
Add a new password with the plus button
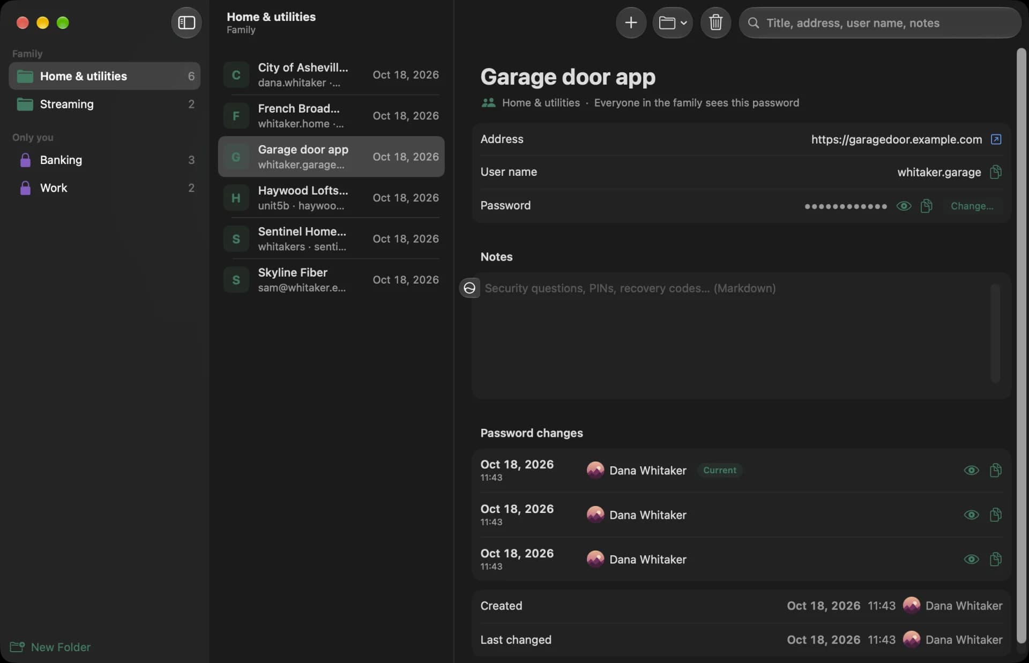coord(631,23)
